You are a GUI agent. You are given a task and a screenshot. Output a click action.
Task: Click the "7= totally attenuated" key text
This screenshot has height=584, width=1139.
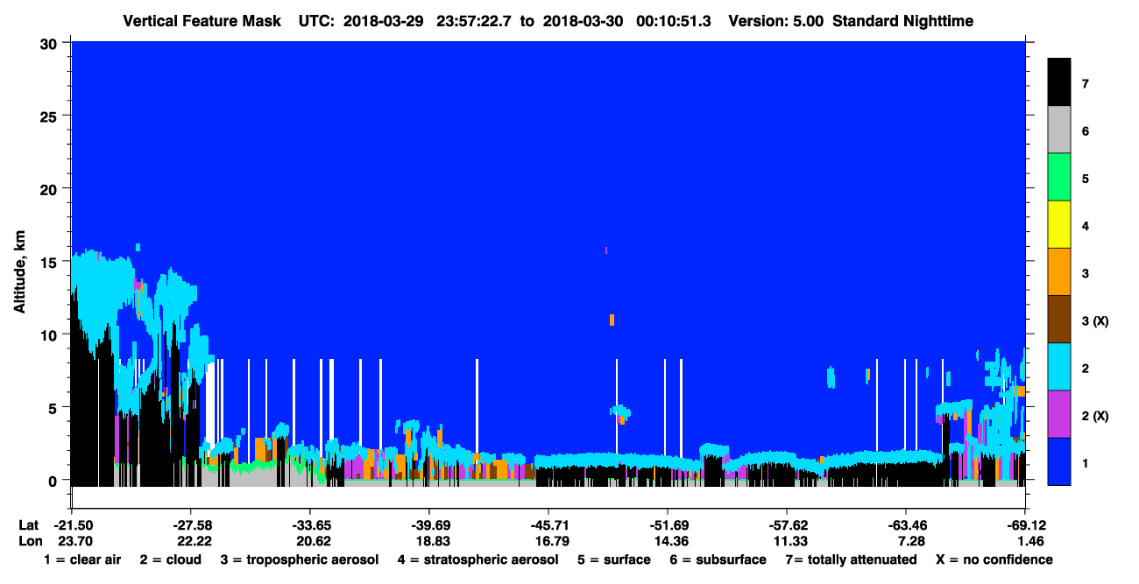[x=851, y=559]
